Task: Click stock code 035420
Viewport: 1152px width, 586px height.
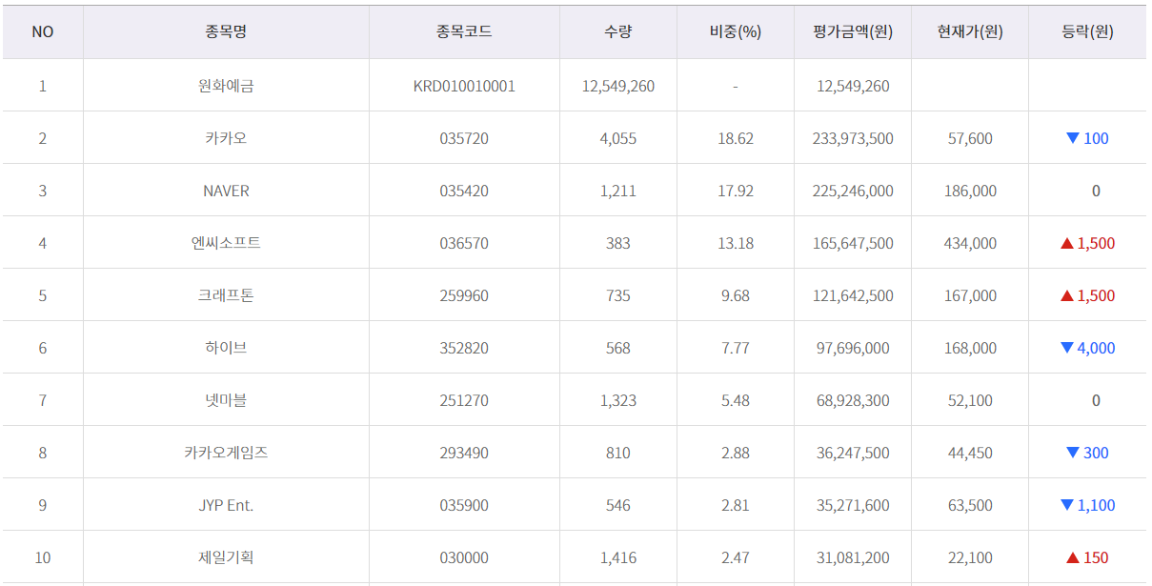Action: (x=464, y=191)
